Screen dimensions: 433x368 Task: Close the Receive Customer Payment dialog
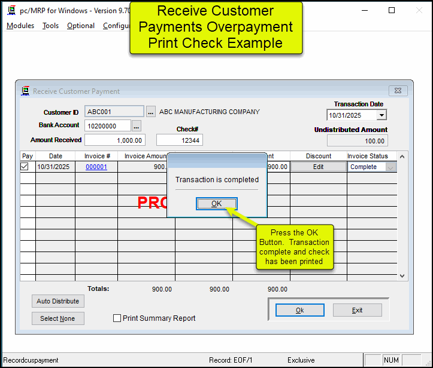click(398, 91)
